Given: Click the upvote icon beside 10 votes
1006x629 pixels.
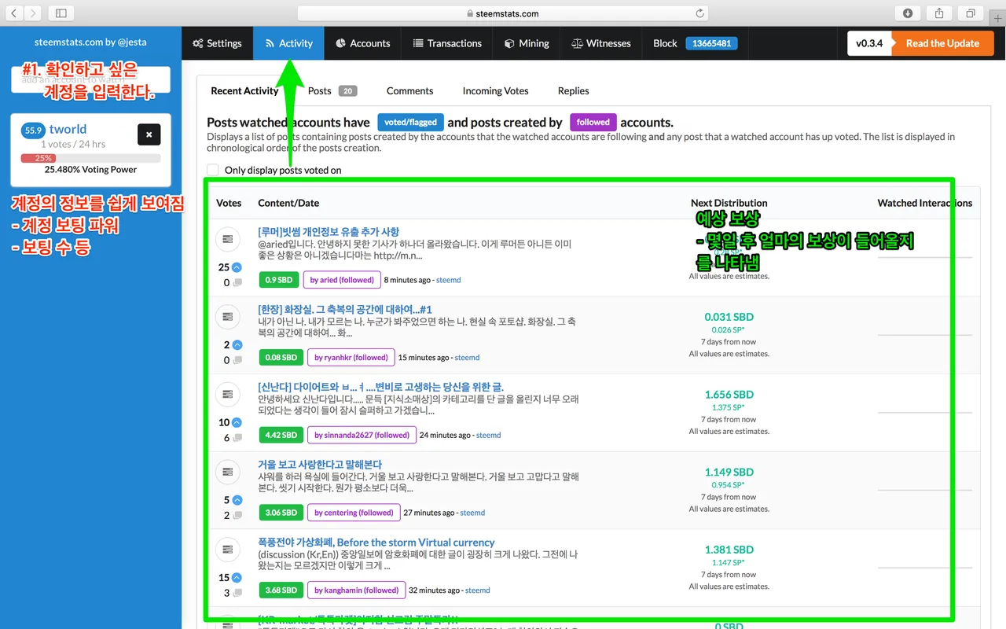Looking at the screenshot, I should [237, 422].
